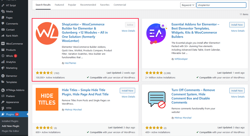Go to Installed Plugins submenu
The image size is (250, 136).
pos(10,121)
